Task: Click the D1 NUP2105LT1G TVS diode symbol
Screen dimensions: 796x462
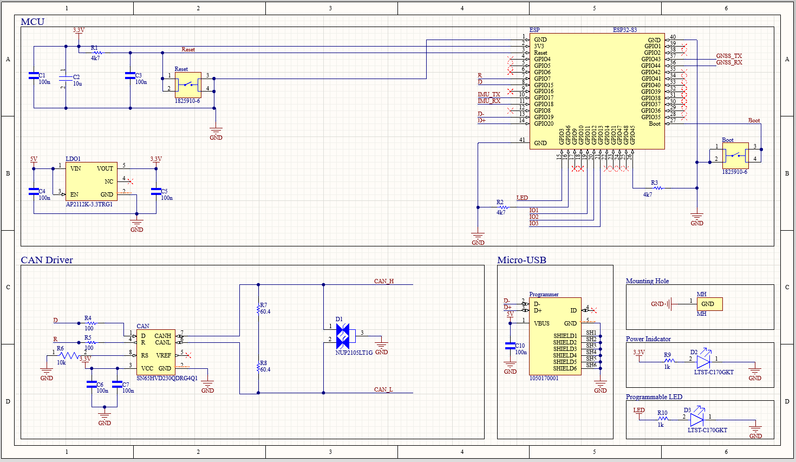Action: tap(343, 336)
